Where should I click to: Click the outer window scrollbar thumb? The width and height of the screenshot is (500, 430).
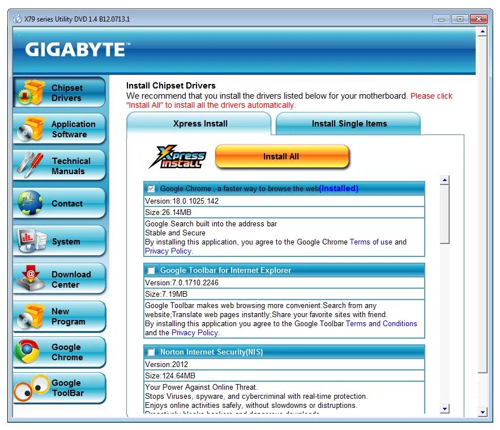pos(482,204)
